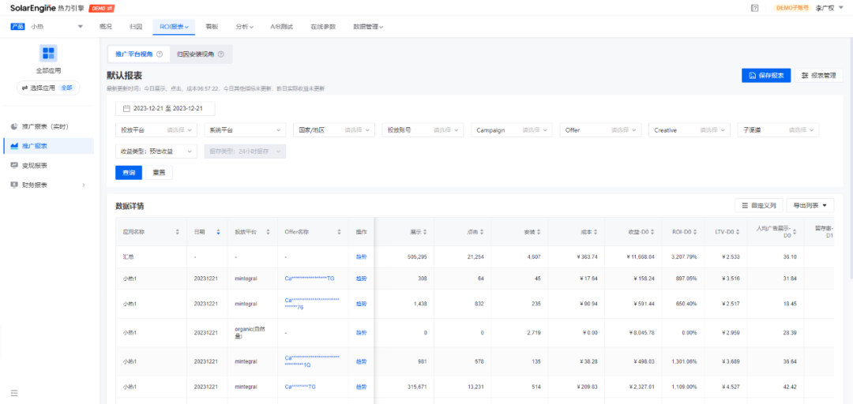Open the 国家/地区 filter dropdown
The image size is (853, 404).
[x=333, y=130]
